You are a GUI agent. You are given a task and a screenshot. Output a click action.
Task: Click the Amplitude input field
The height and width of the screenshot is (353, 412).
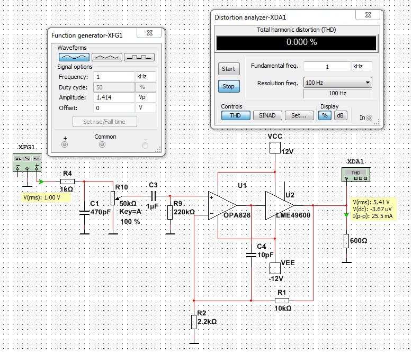click(114, 97)
